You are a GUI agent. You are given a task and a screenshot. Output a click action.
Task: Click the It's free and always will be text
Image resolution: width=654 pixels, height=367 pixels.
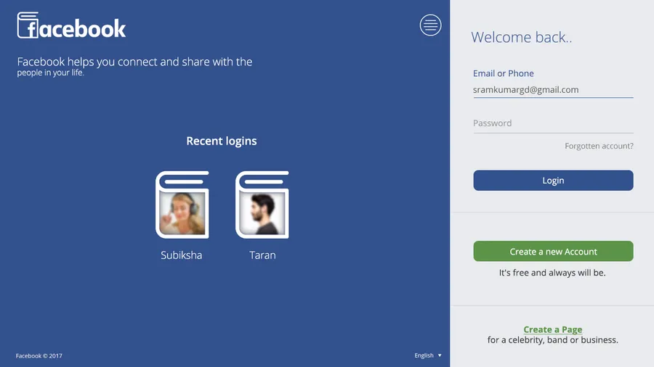coord(552,273)
